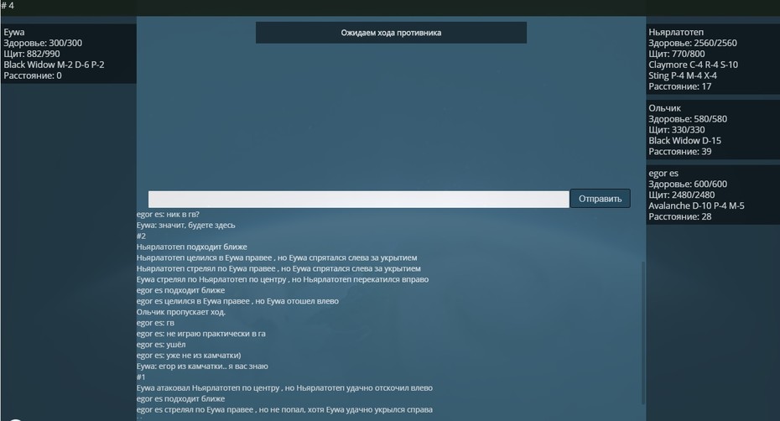Viewport: 780px width, 421px height.
Task: Click Щит: 770/800 line
Action: (677, 55)
